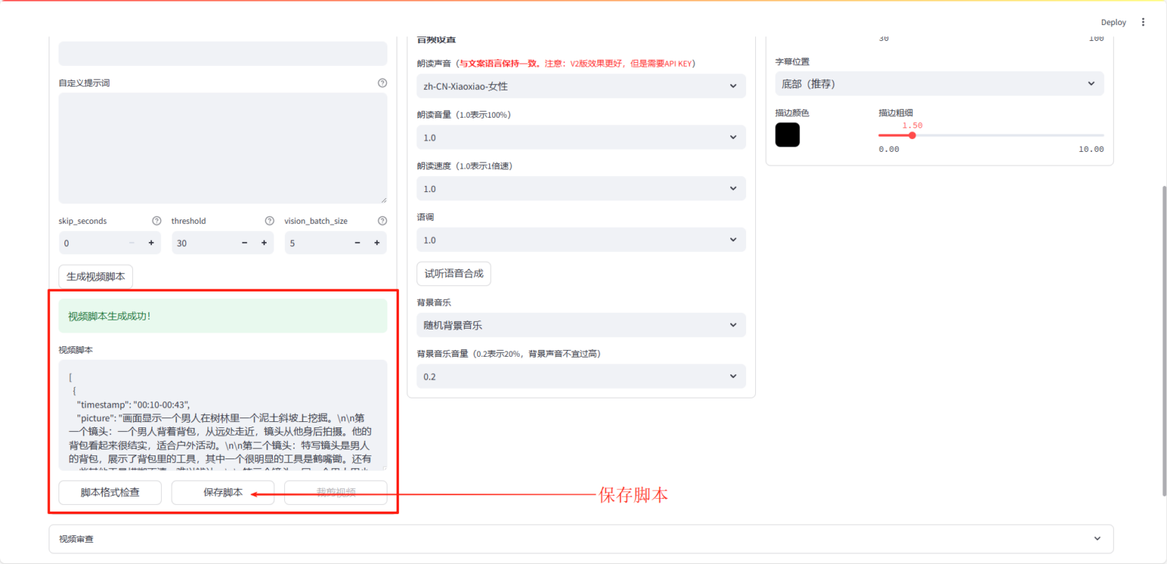The height and width of the screenshot is (564, 1167).
Task: Click help icon beside 自定义提示词
Action: point(382,83)
